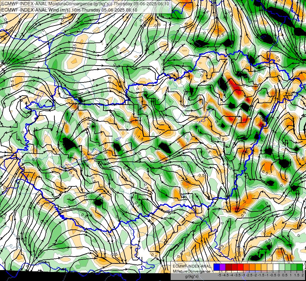Click legend label ECMWF-INDEX-ANAL

pyautogui.click(x=192, y=266)
